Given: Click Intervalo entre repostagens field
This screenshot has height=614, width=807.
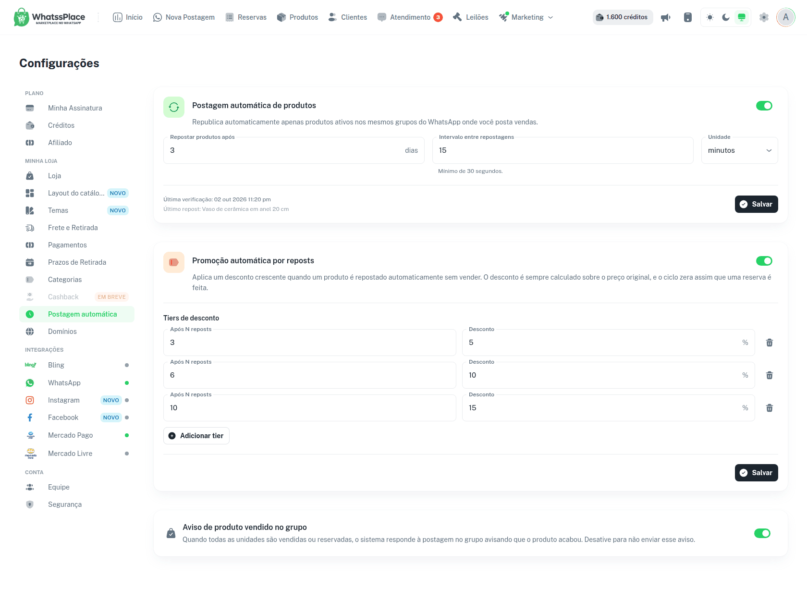Looking at the screenshot, I should 563,150.
